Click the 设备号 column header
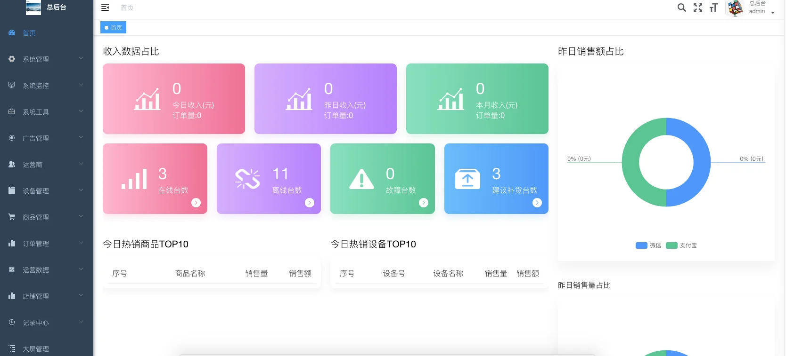 point(394,273)
